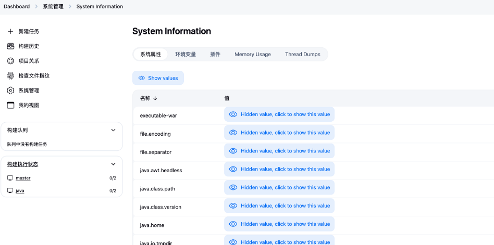Select the Memory Usage tab
Screen dimensions: 494x245
(x=252, y=54)
